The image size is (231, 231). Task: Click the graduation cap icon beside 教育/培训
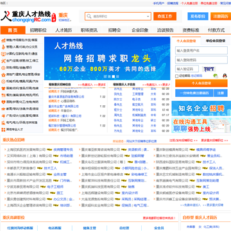[x=3, y=108]
